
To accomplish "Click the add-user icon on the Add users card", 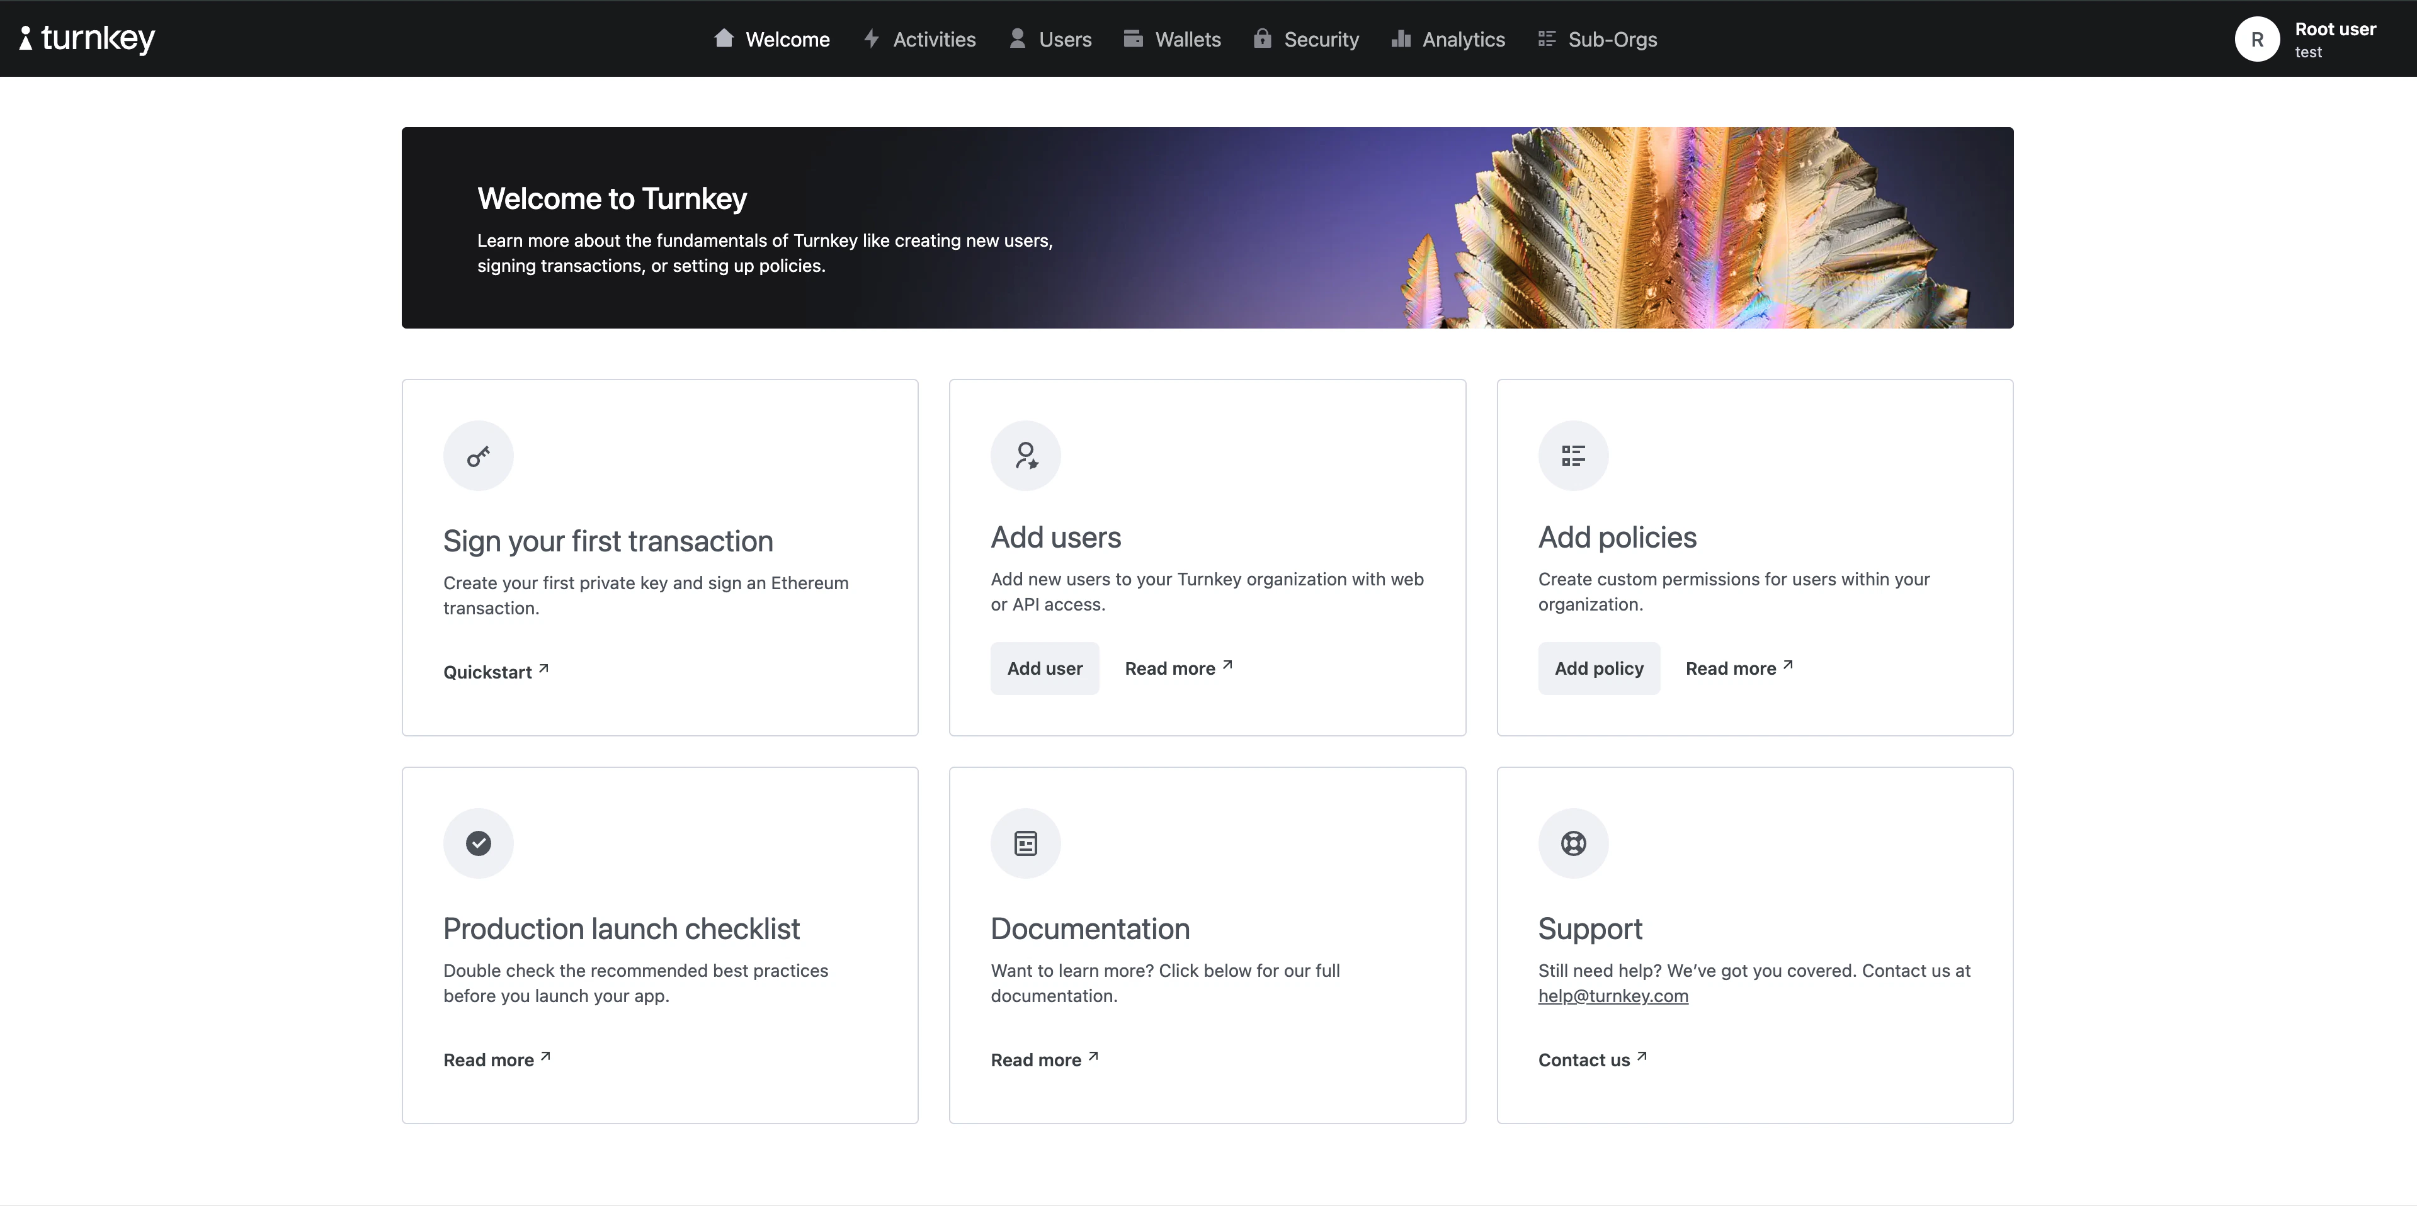I will click(1025, 456).
